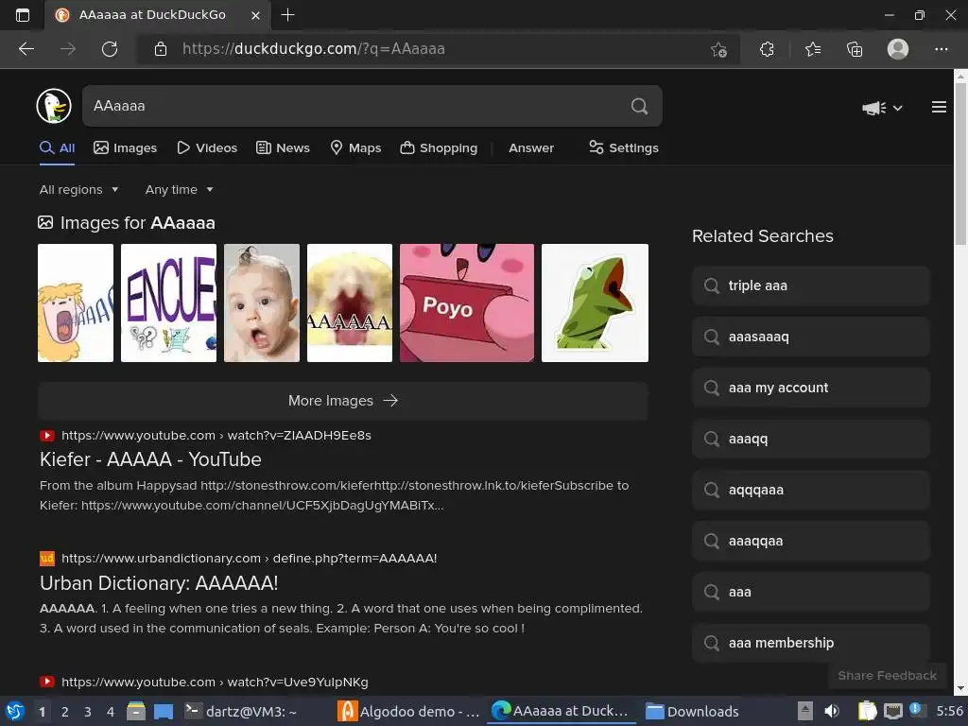The height and width of the screenshot is (726, 968).
Task: Expand the All regions dropdown
Action: point(78,189)
